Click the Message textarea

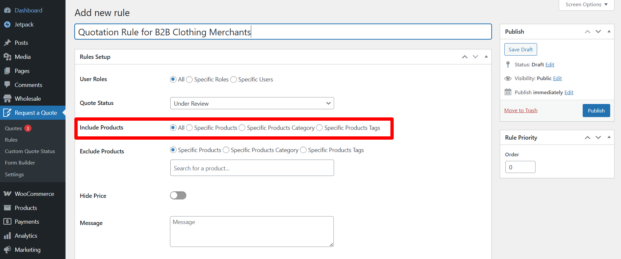click(252, 232)
